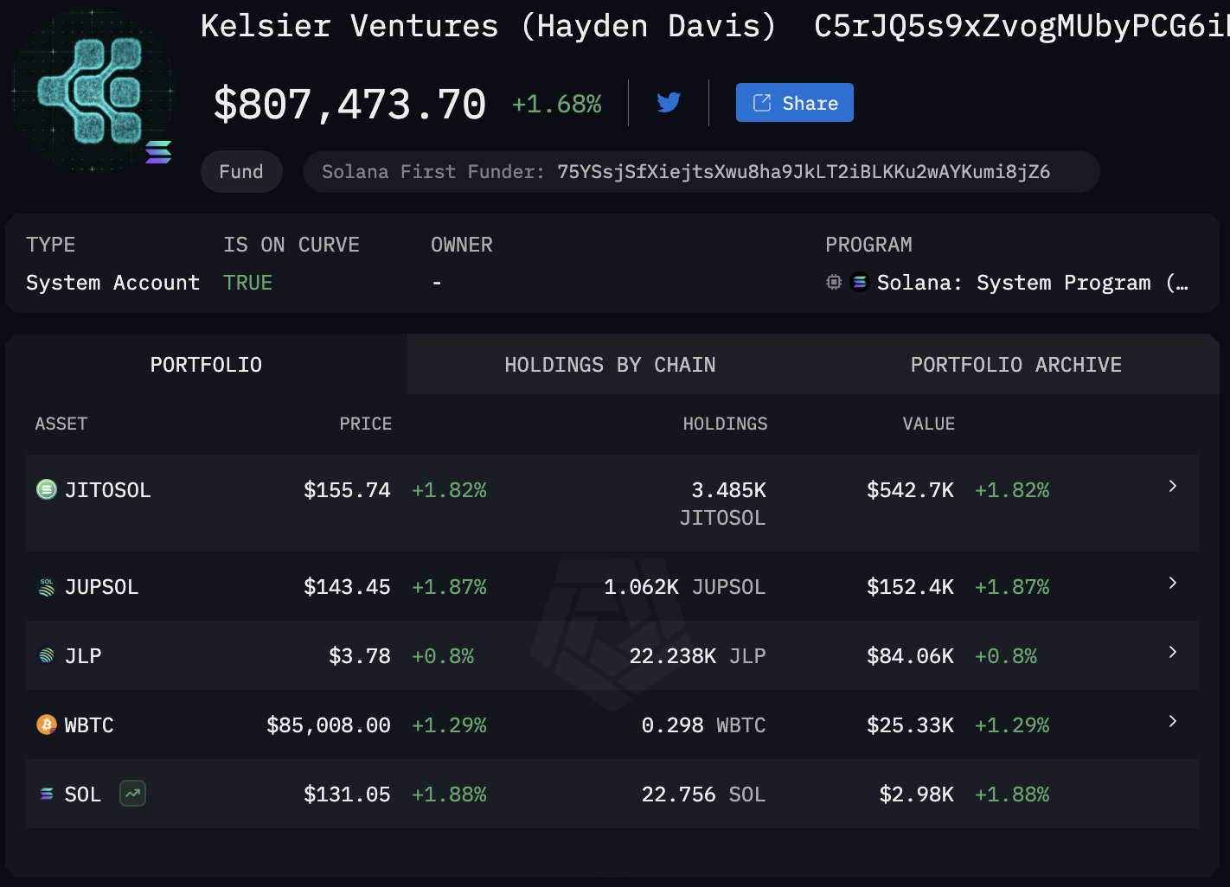The image size is (1230, 887).
Task: Open the trend chart icon next to SOL
Action: click(132, 793)
